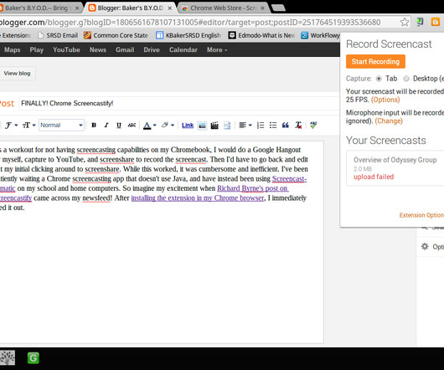Apply blockquote formatting
444x370 pixels.
(x=286, y=125)
